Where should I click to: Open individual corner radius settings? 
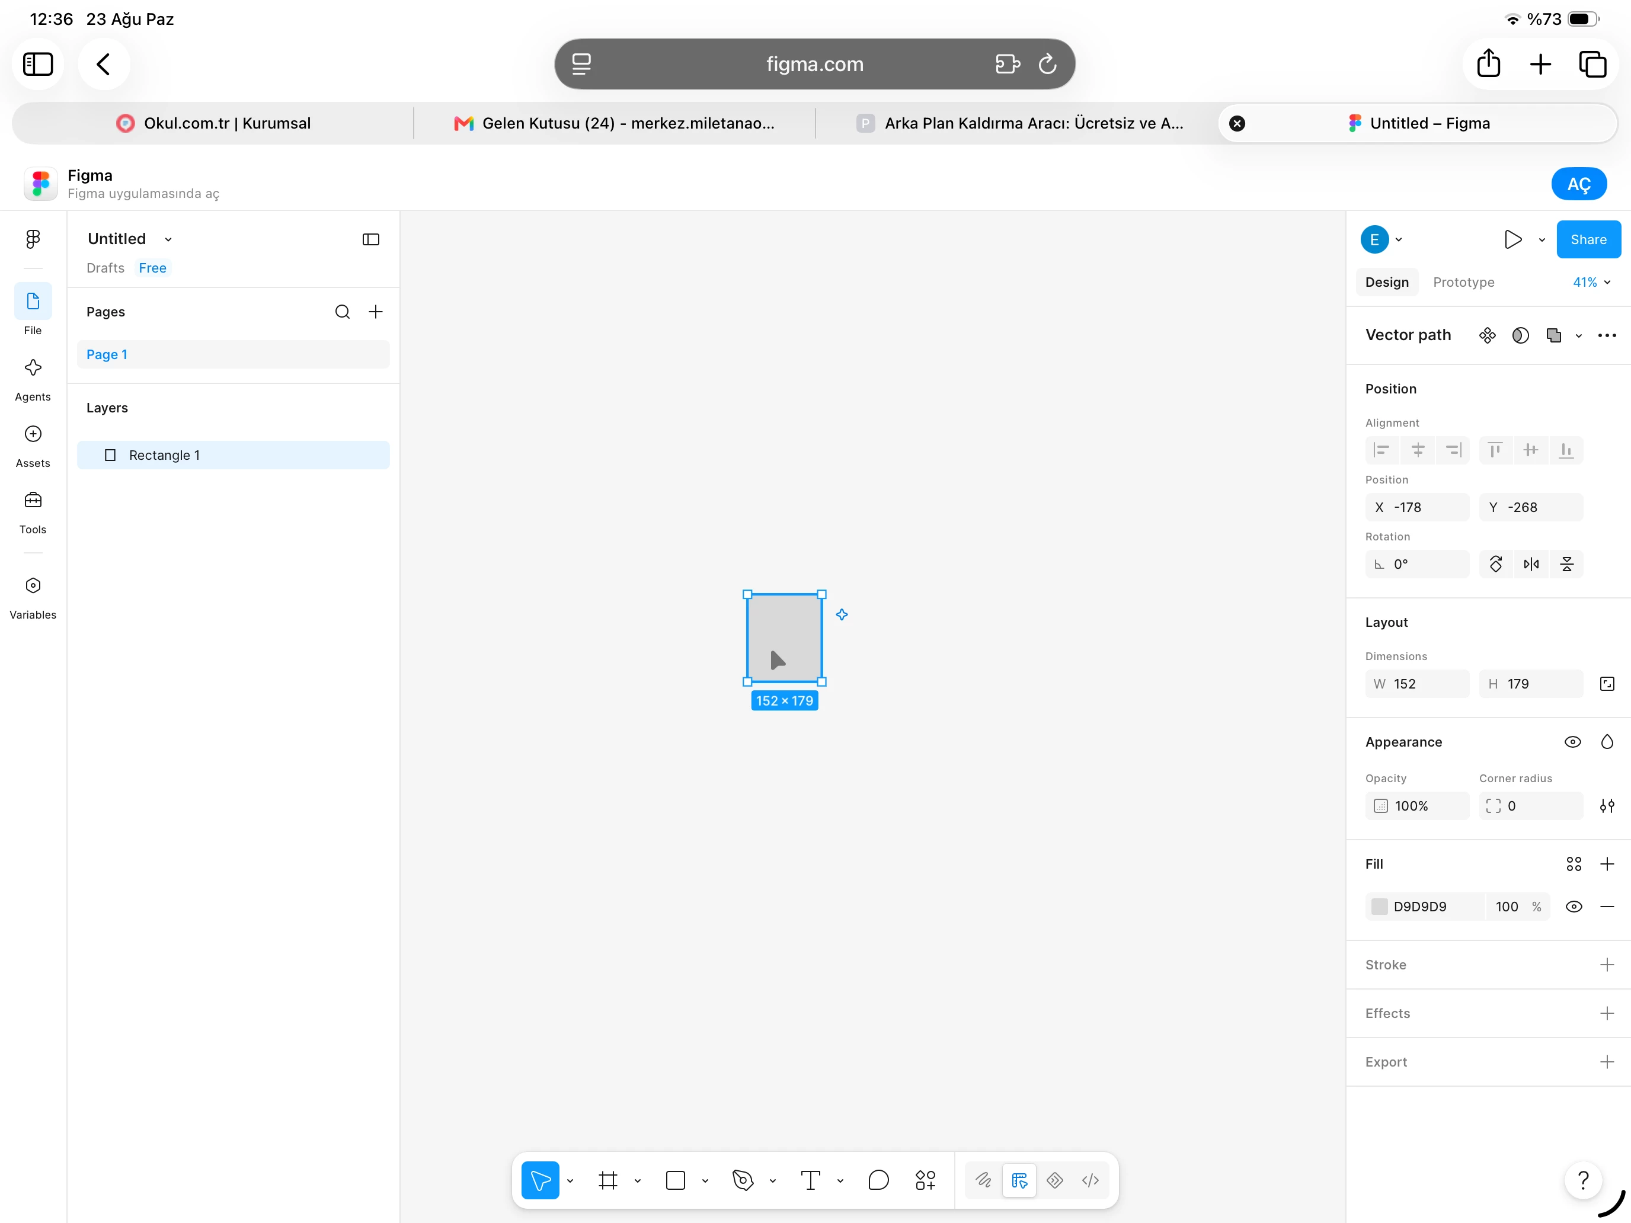click(1607, 806)
